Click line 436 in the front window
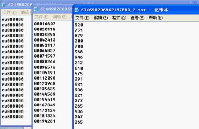This screenshot has height=129, width=199. [x=79, y=111]
